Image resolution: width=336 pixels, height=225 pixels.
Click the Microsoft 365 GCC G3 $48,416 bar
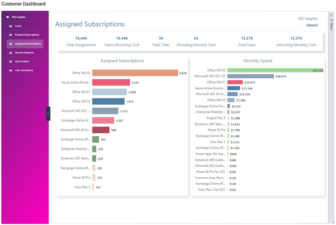(x=251, y=76)
